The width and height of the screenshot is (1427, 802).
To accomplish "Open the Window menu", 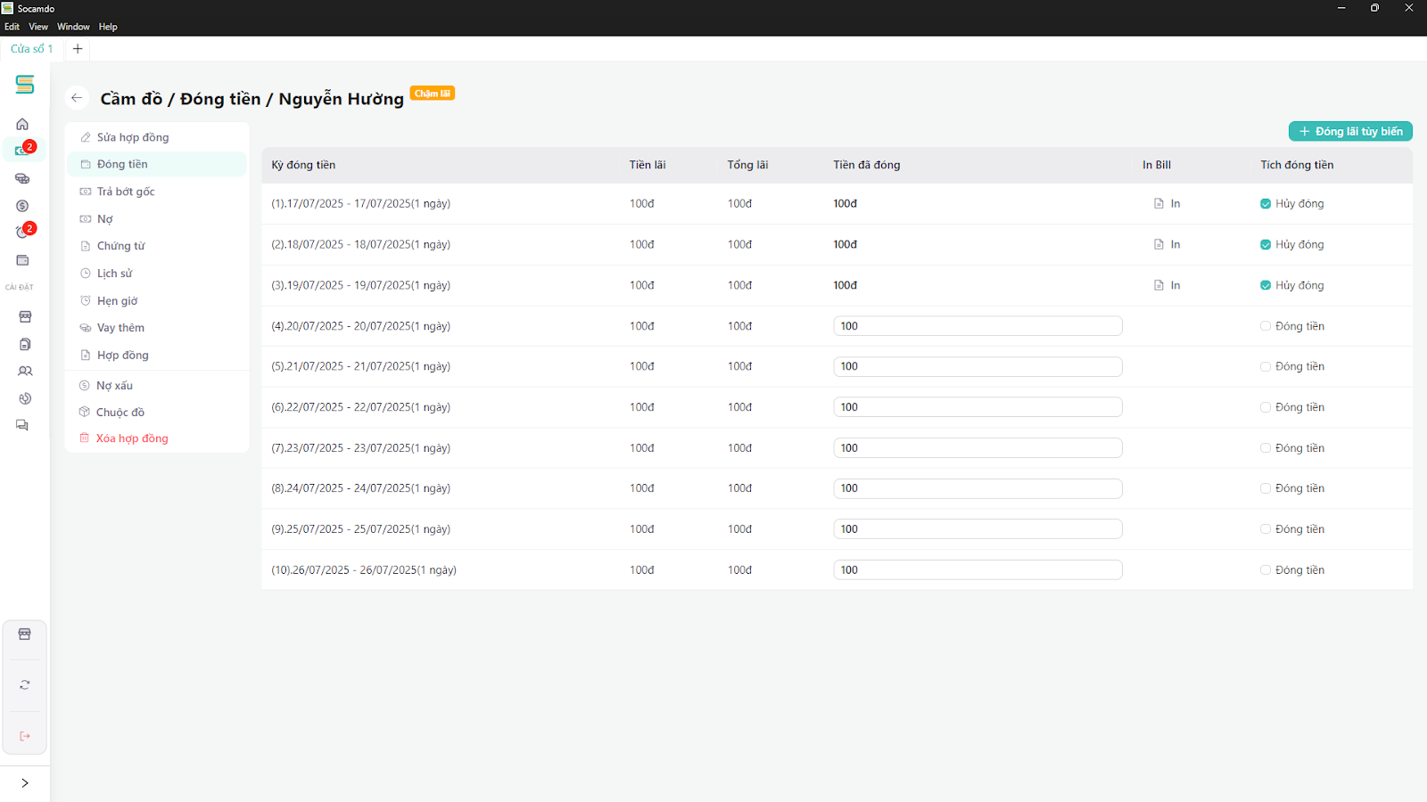I will [73, 27].
